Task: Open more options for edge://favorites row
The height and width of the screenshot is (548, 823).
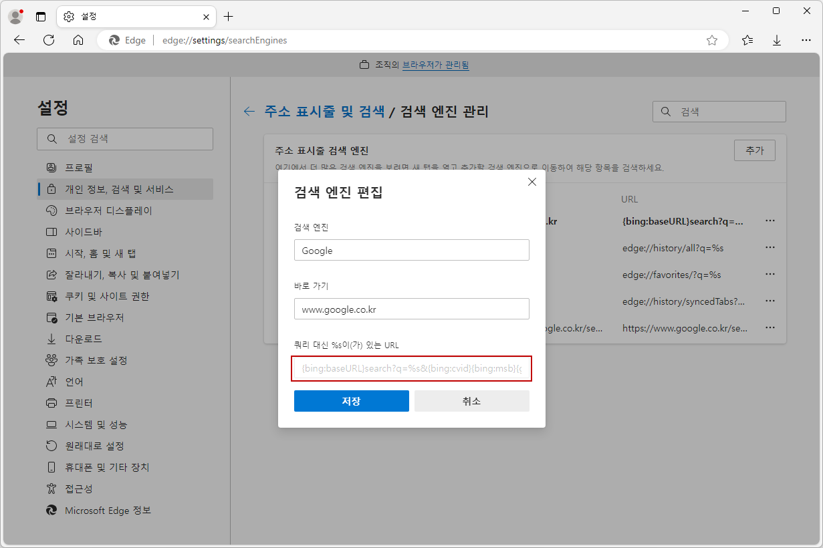Action: click(x=770, y=274)
